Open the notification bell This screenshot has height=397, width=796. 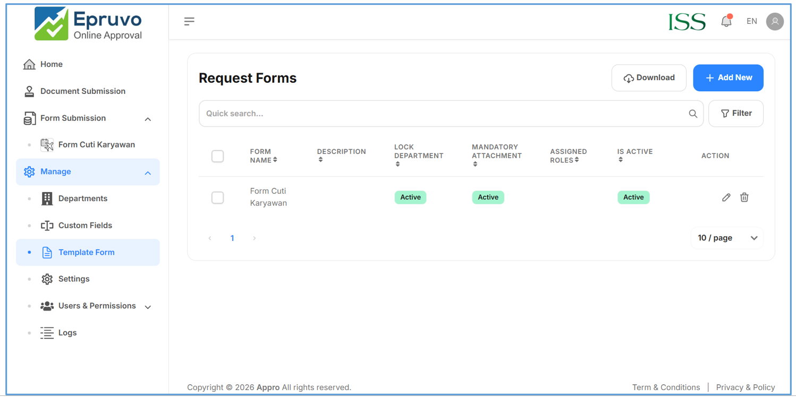pyautogui.click(x=726, y=21)
